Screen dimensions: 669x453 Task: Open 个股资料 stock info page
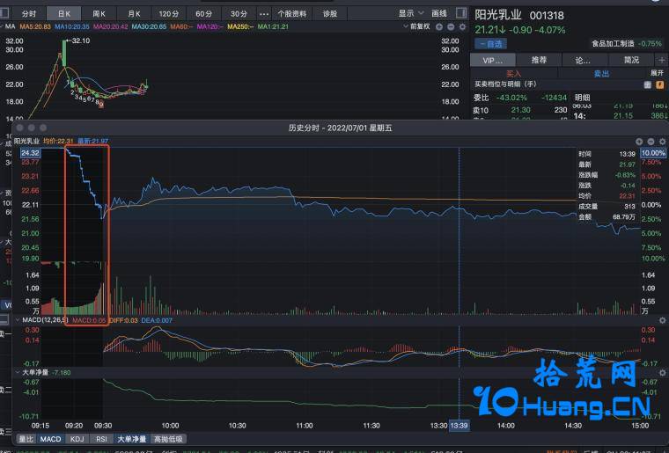click(x=292, y=14)
